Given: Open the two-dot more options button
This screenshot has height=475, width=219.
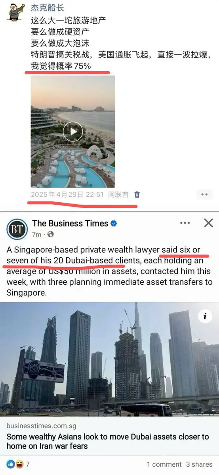Looking at the screenshot, I should (204, 195).
